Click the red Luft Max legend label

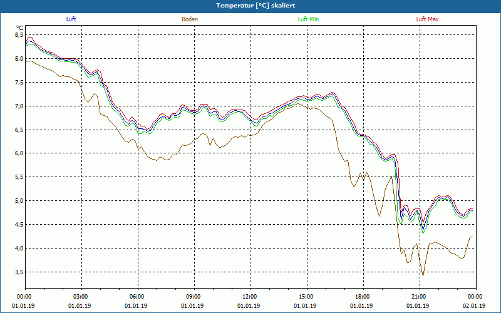click(427, 19)
